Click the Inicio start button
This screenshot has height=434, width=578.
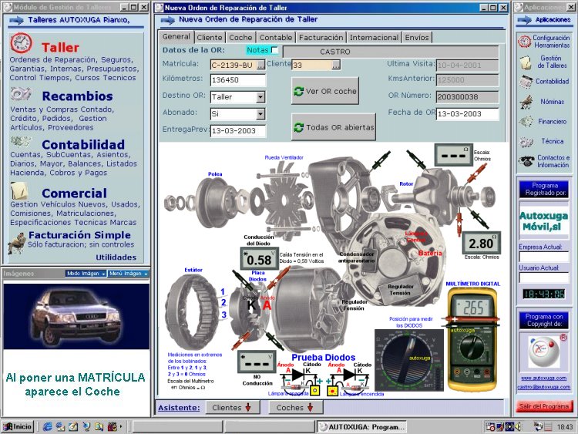click(x=18, y=426)
